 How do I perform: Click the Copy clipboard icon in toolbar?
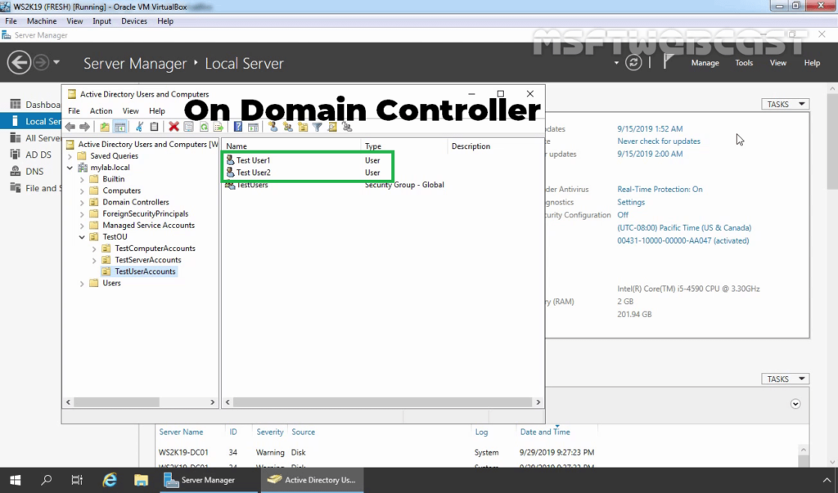coord(154,127)
